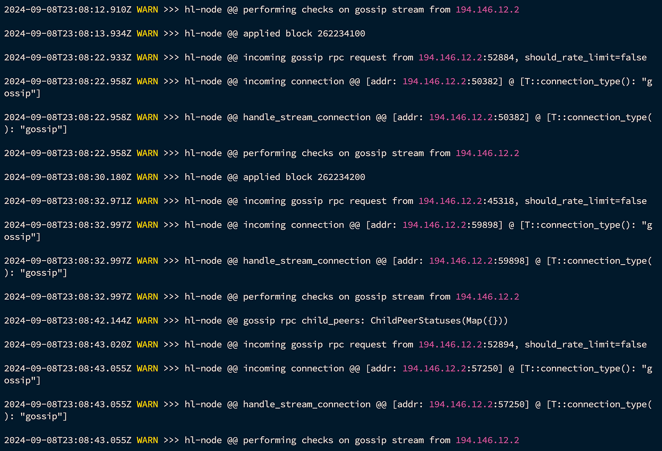Click the timestamp 2024-09-08T23:08:42.144Z
The image size is (662, 451).
click(x=68, y=321)
